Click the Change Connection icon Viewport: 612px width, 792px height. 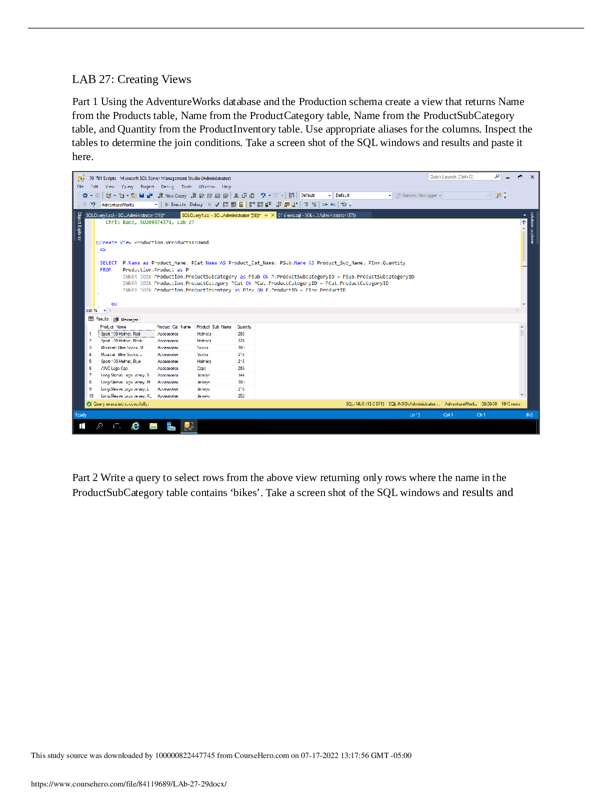[93, 204]
